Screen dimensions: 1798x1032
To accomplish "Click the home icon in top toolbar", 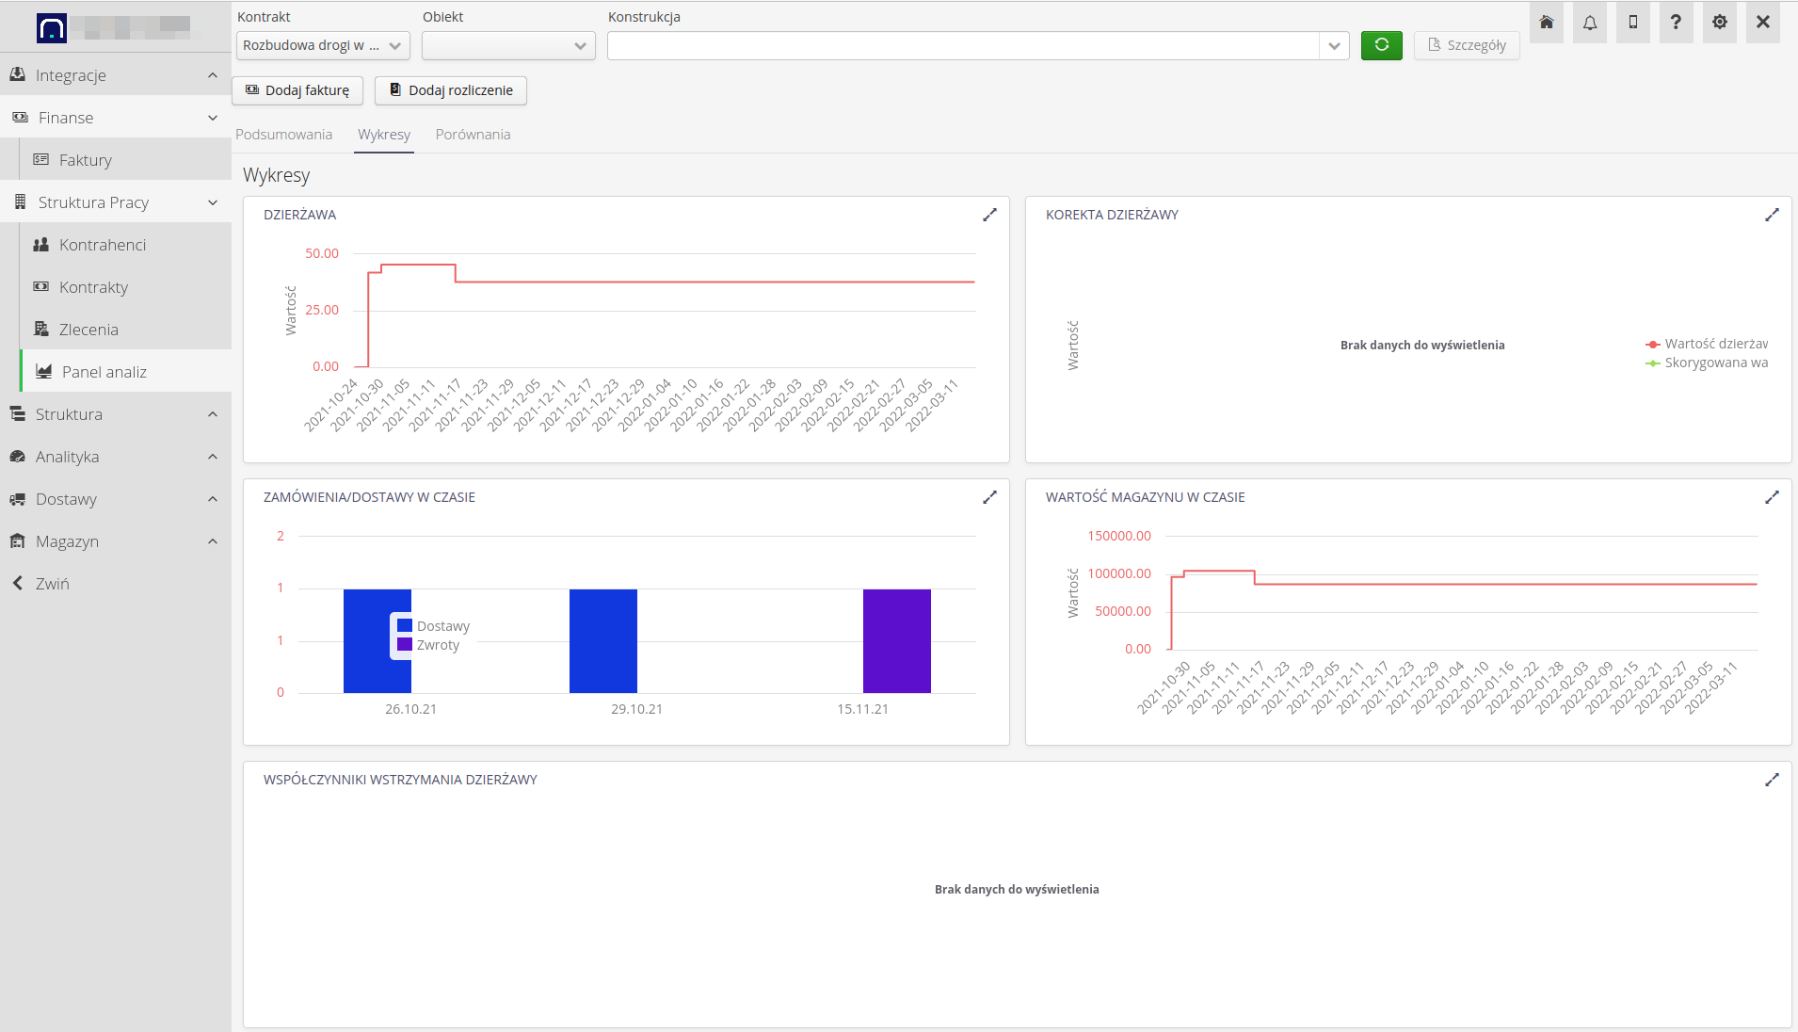I will pos(1547,23).
